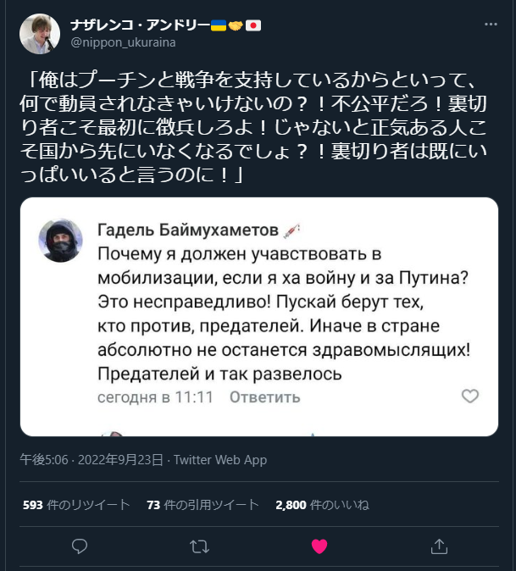Click the commenter's round profile photo
Image resolution: width=516 pixels, height=571 pixels.
tap(61, 241)
